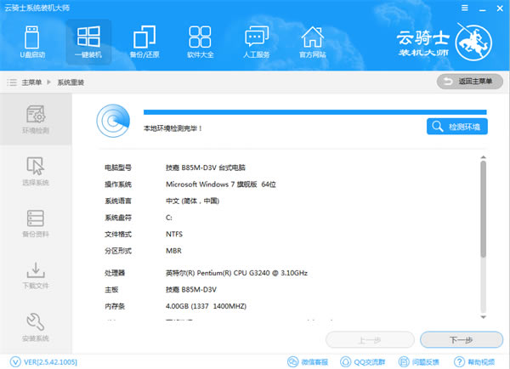Image resolution: width=510 pixels, height=369 pixels.
Task: Visit the 官方网站 home icon
Action: [x=313, y=41]
